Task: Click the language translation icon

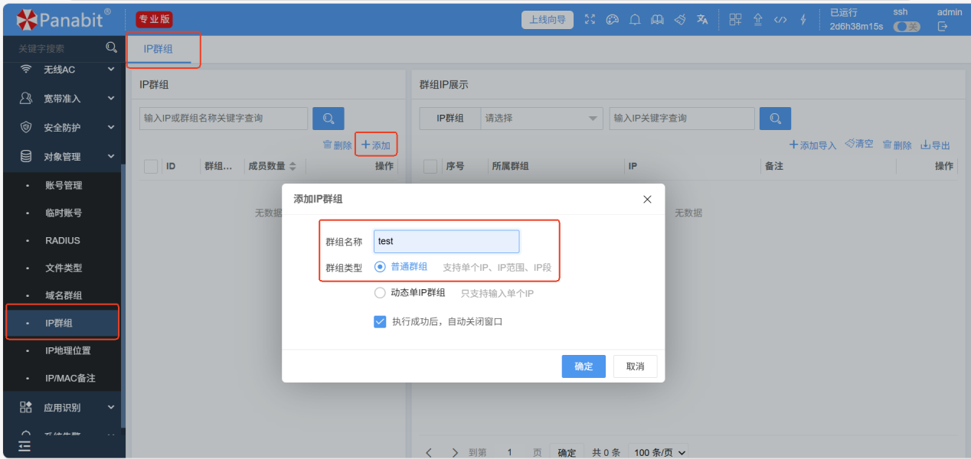Action: 702,20
